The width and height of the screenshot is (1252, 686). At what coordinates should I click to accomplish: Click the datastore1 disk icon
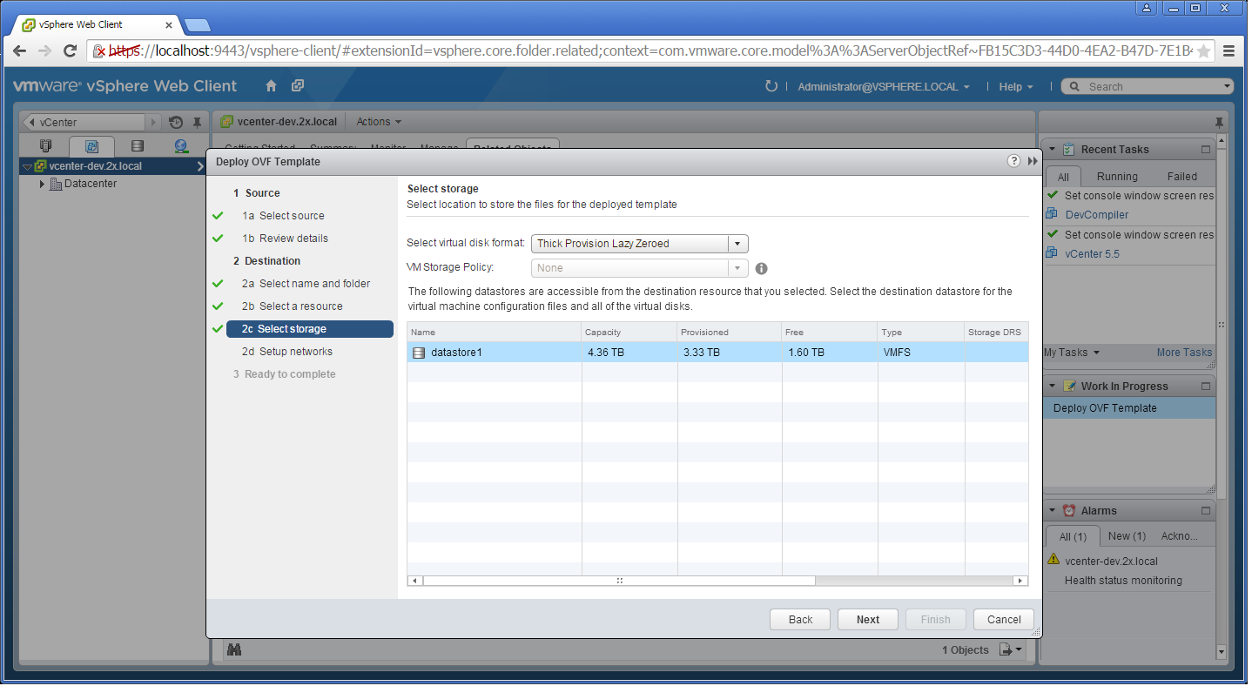(419, 353)
